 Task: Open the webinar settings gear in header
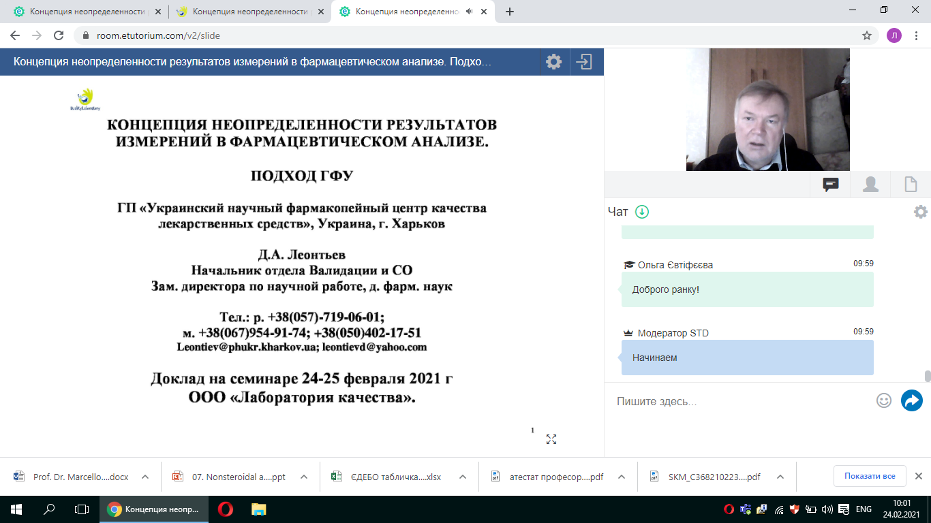pos(553,62)
